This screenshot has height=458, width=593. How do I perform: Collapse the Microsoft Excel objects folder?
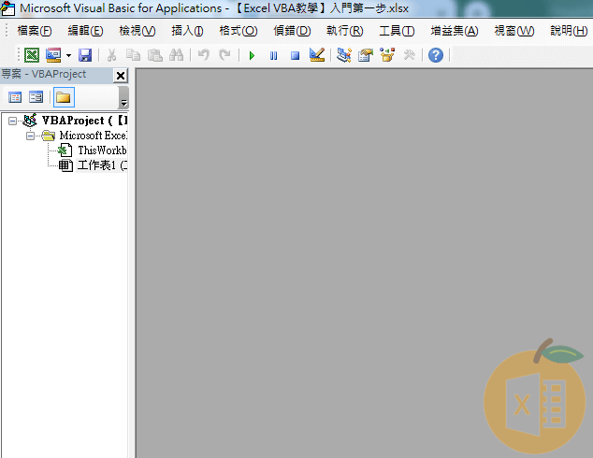click(30, 136)
